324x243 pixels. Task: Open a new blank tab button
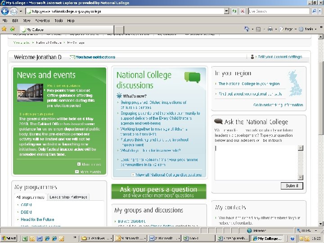tap(119, 30)
